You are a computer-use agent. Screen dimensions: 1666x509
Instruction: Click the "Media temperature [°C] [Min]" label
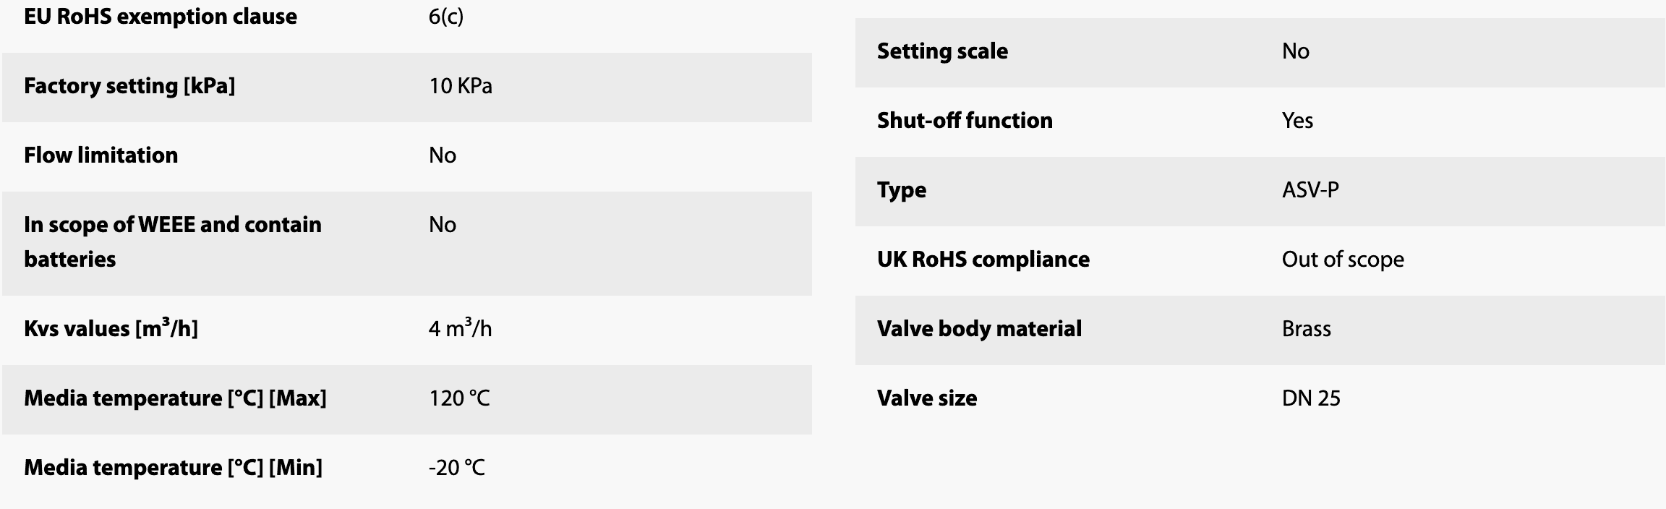pos(173,468)
